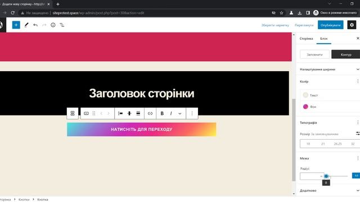Open the Фон background color picker

click(330, 107)
